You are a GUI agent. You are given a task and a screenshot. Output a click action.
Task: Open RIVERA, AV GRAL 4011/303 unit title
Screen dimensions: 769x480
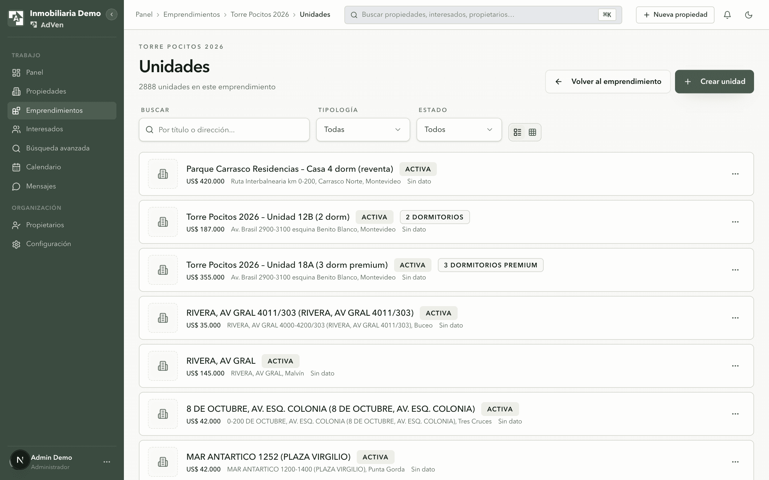coord(300,313)
